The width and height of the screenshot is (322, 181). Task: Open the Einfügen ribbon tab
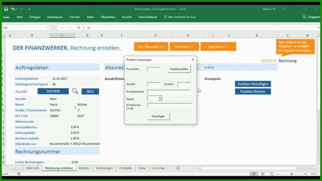tap(35, 17)
